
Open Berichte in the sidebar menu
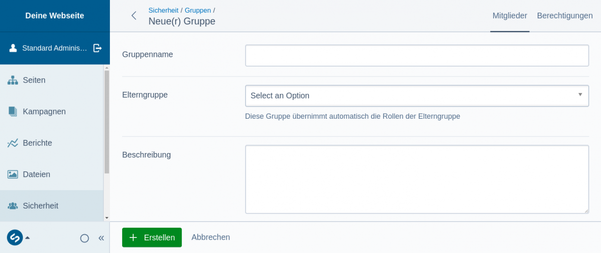52,143
